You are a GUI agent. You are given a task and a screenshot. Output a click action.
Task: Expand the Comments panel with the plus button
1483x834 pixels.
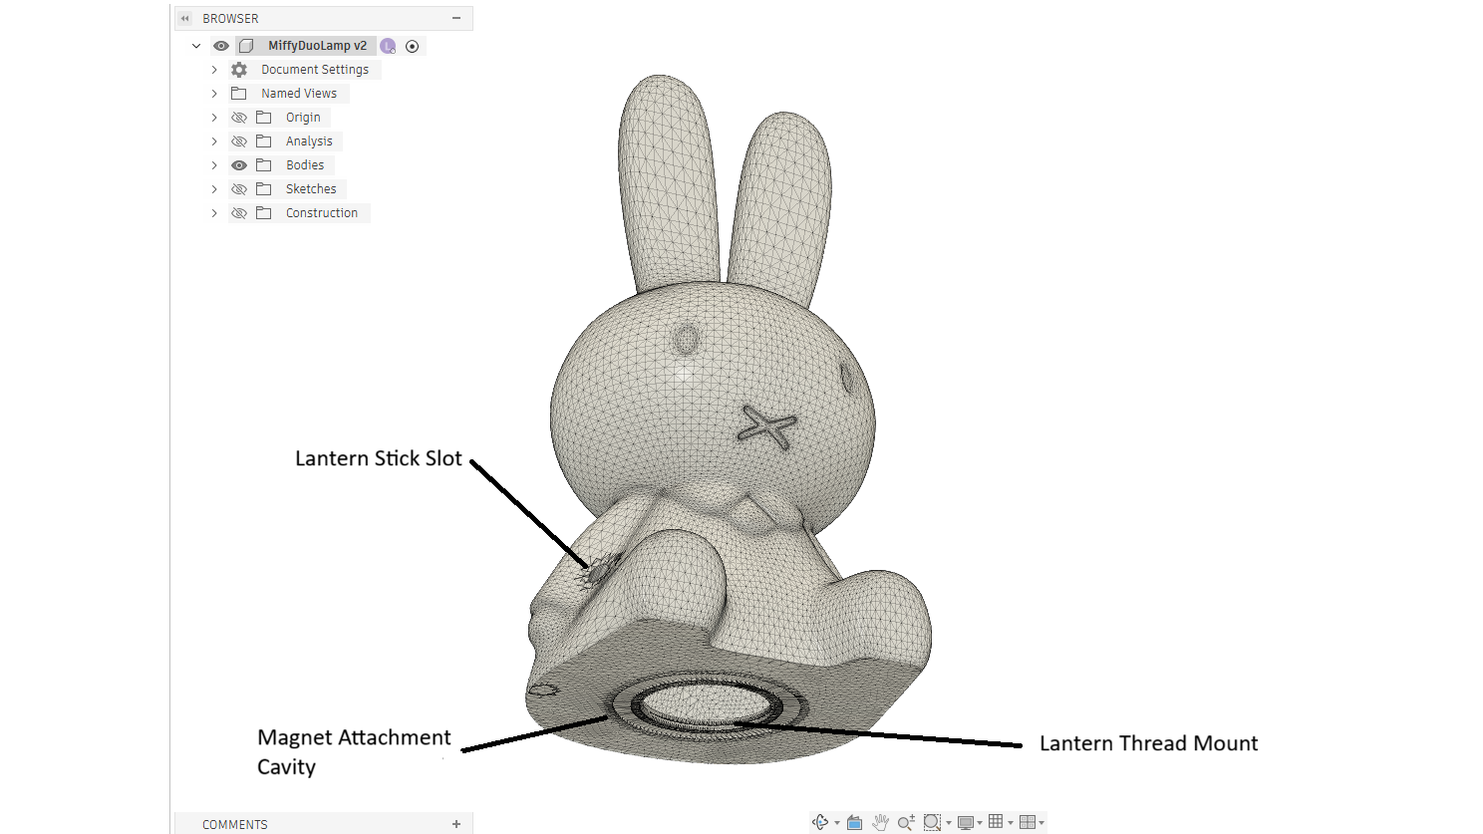tap(456, 824)
